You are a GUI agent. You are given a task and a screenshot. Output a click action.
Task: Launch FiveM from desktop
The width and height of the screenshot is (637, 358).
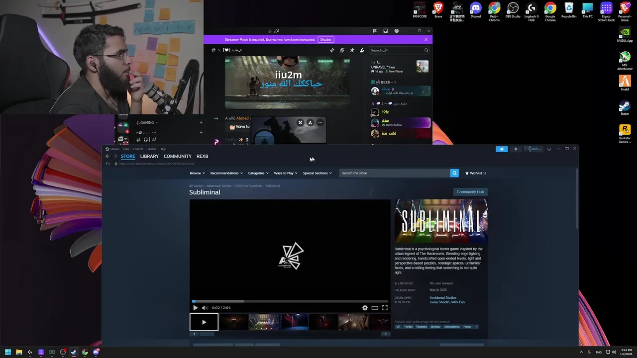click(625, 82)
